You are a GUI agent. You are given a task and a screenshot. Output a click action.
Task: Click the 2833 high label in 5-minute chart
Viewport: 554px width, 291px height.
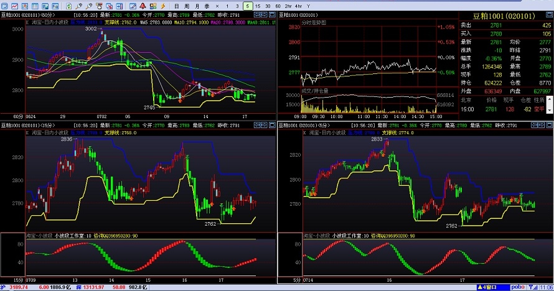(377, 139)
